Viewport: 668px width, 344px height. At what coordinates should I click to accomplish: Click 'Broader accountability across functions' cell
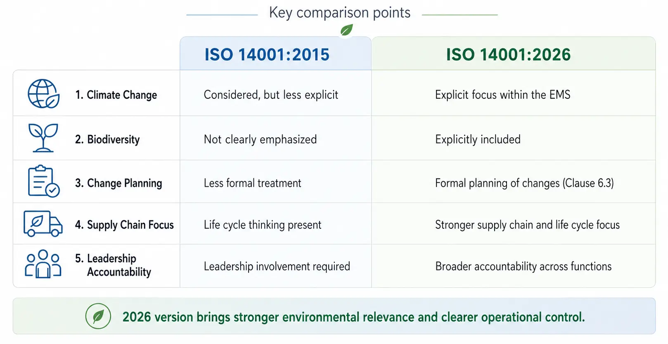tap(523, 266)
